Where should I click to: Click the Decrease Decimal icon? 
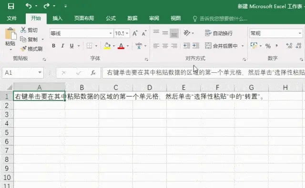[298, 46]
